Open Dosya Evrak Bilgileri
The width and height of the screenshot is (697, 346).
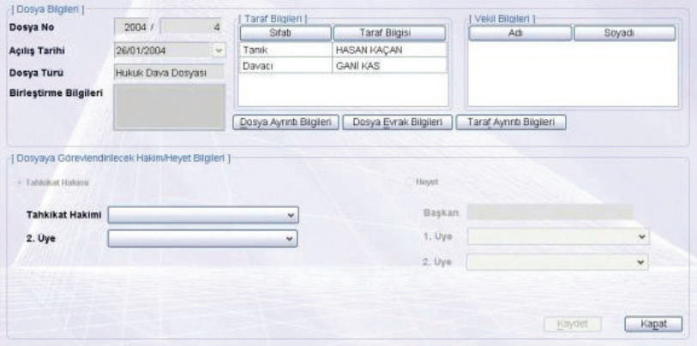point(396,122)
